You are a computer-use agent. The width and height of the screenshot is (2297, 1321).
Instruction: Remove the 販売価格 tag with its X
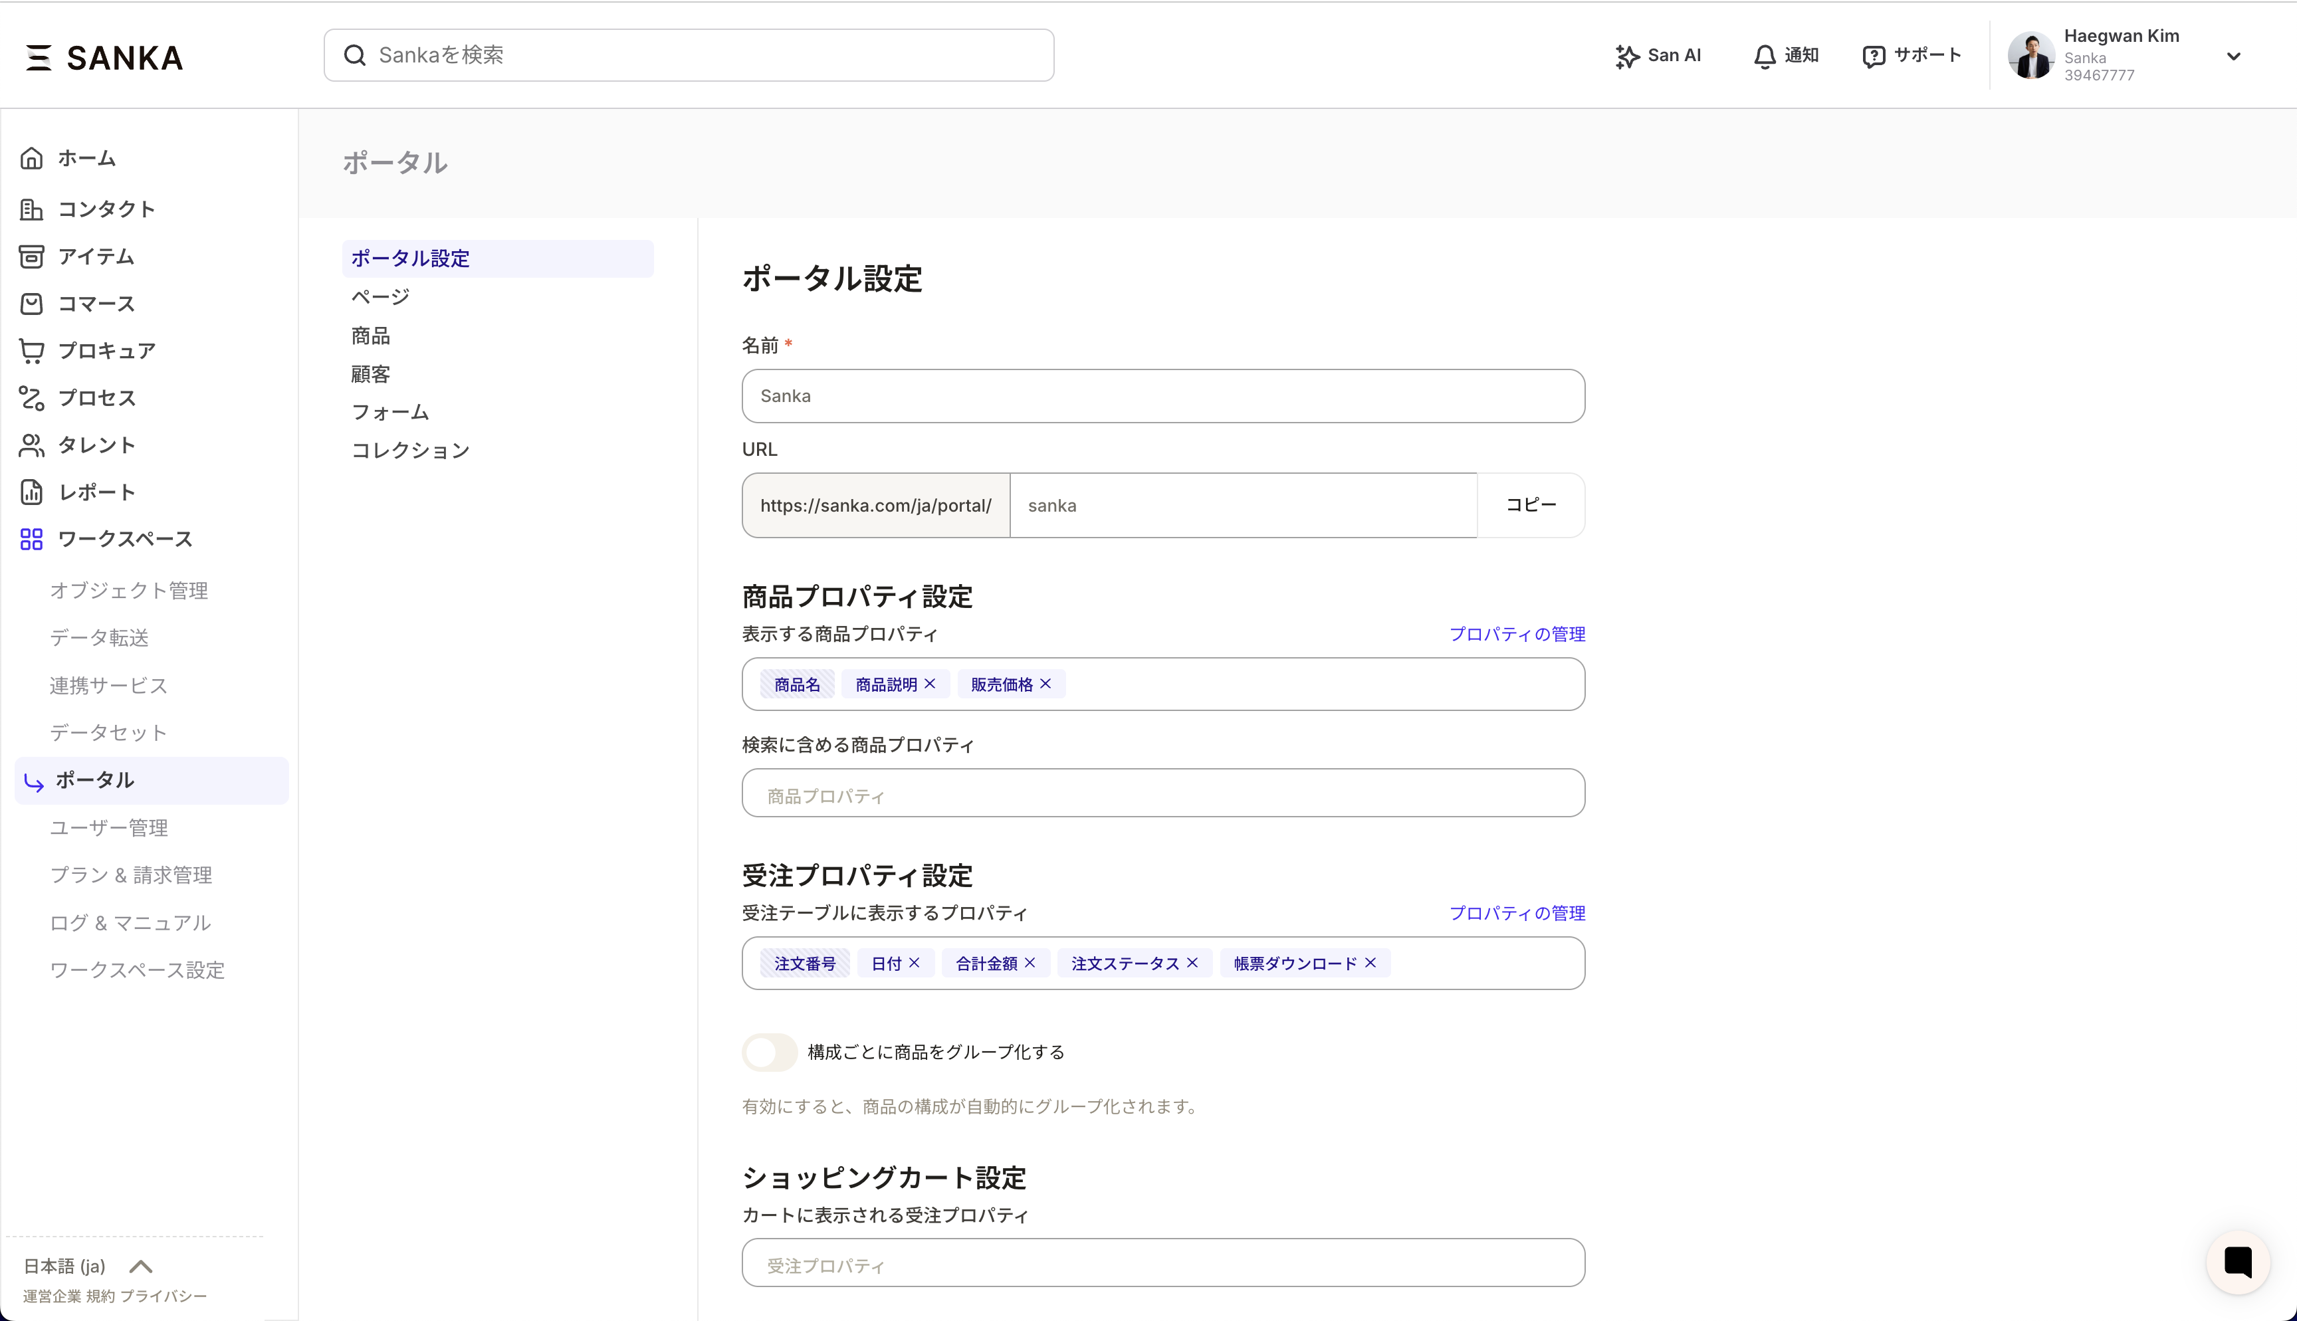coord(1046,684)
